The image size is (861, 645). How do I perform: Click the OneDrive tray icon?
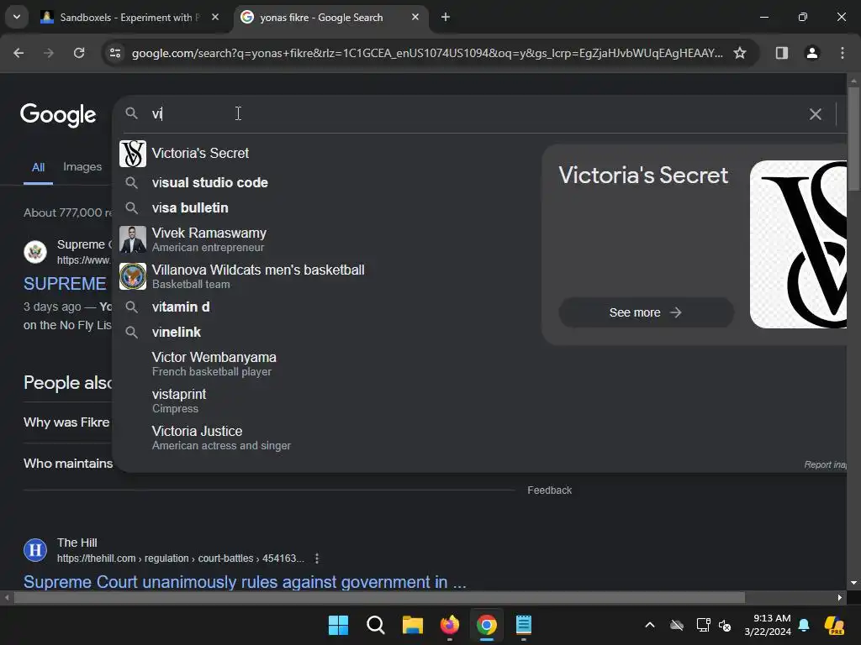677,625
